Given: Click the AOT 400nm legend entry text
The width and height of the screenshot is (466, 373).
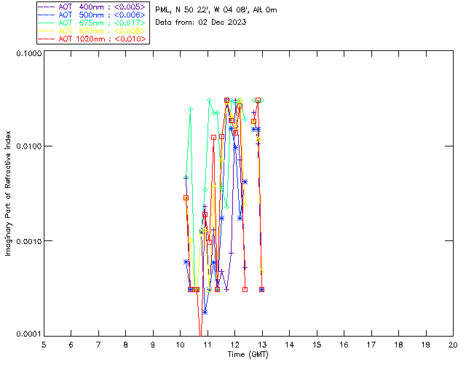Looking at the screenshot, I should pyautogui.click(x=102, y=7).
